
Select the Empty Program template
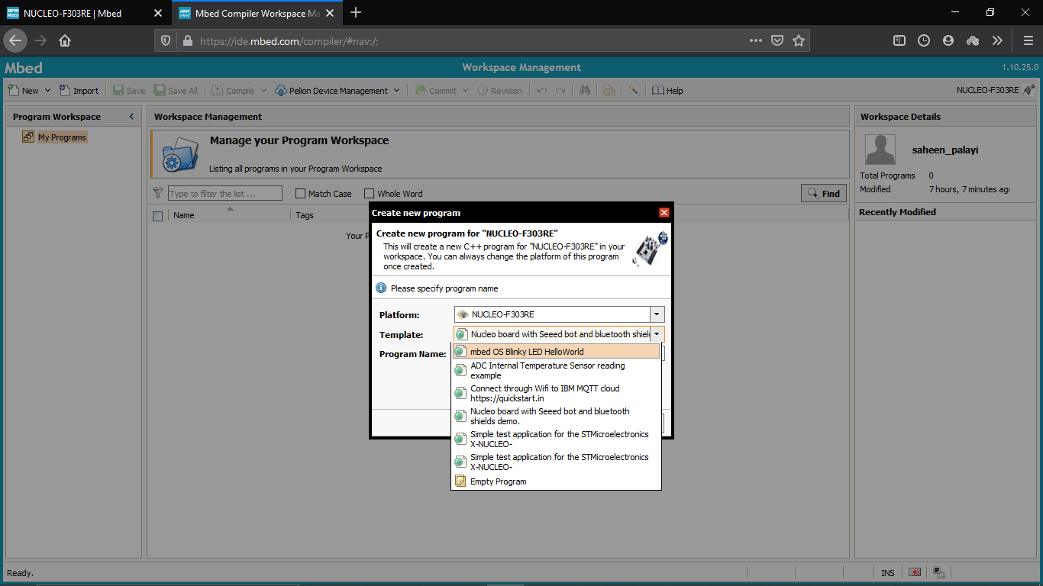coord(556,481)
